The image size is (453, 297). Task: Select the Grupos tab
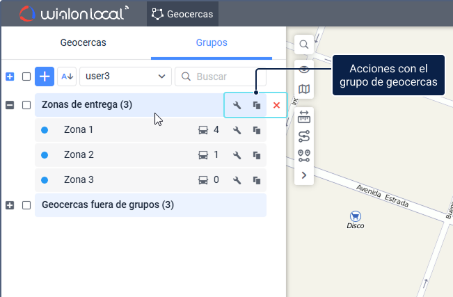click(212, 42)
